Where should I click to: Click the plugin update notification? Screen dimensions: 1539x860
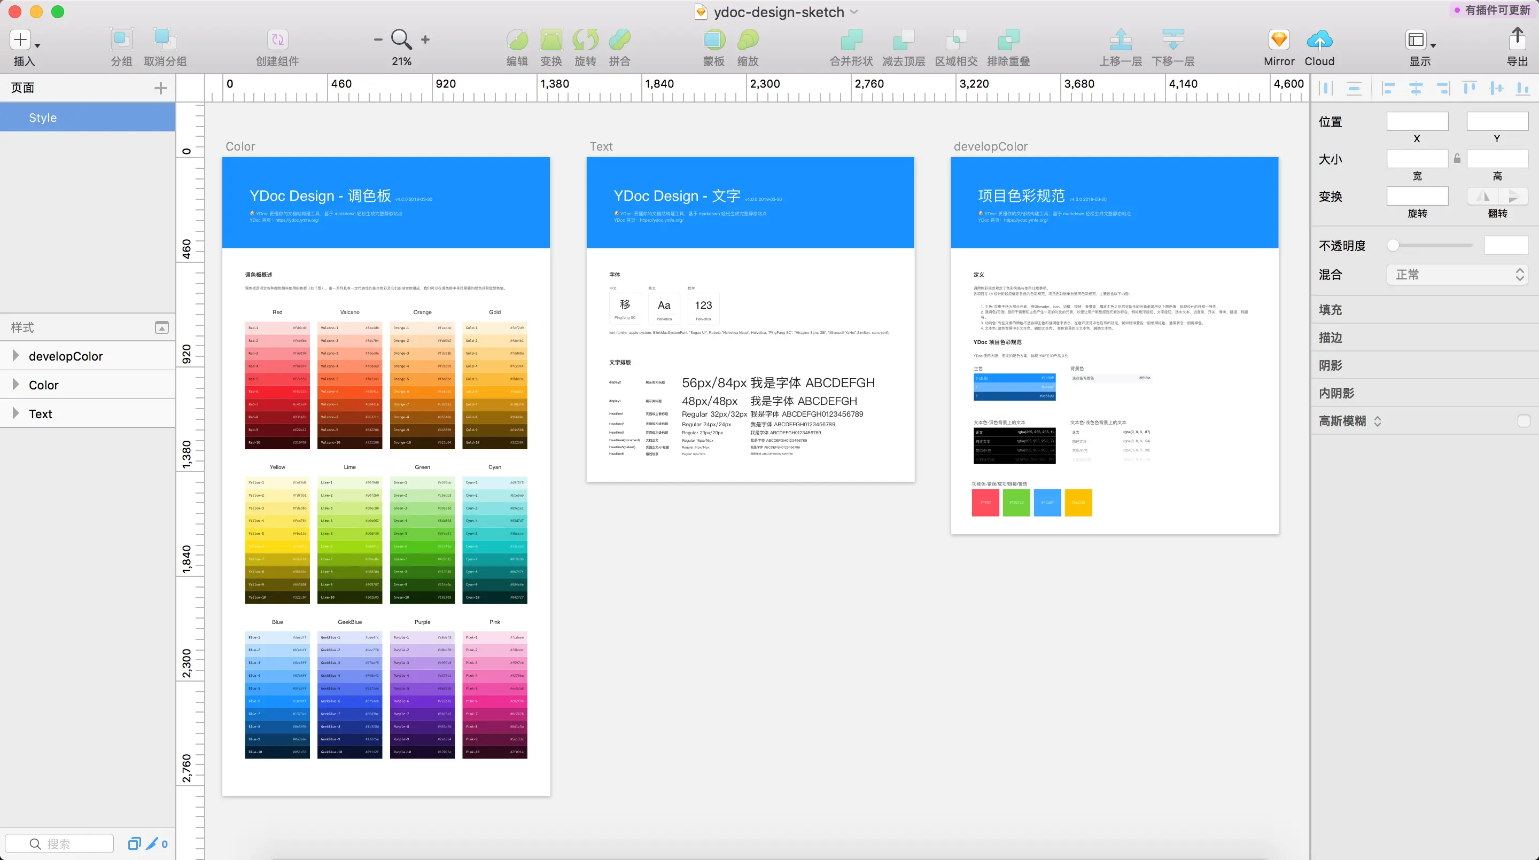coord(1493,10)
